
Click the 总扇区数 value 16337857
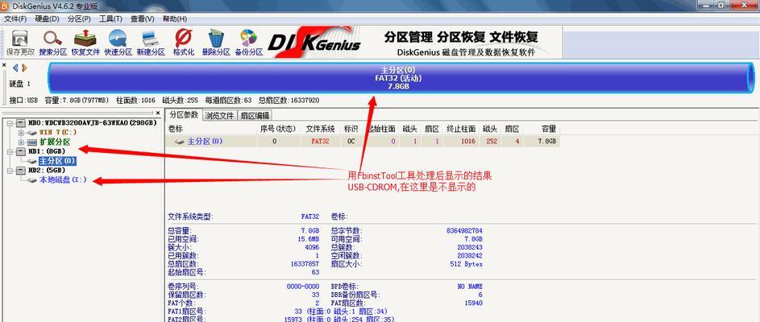(303, 264)
